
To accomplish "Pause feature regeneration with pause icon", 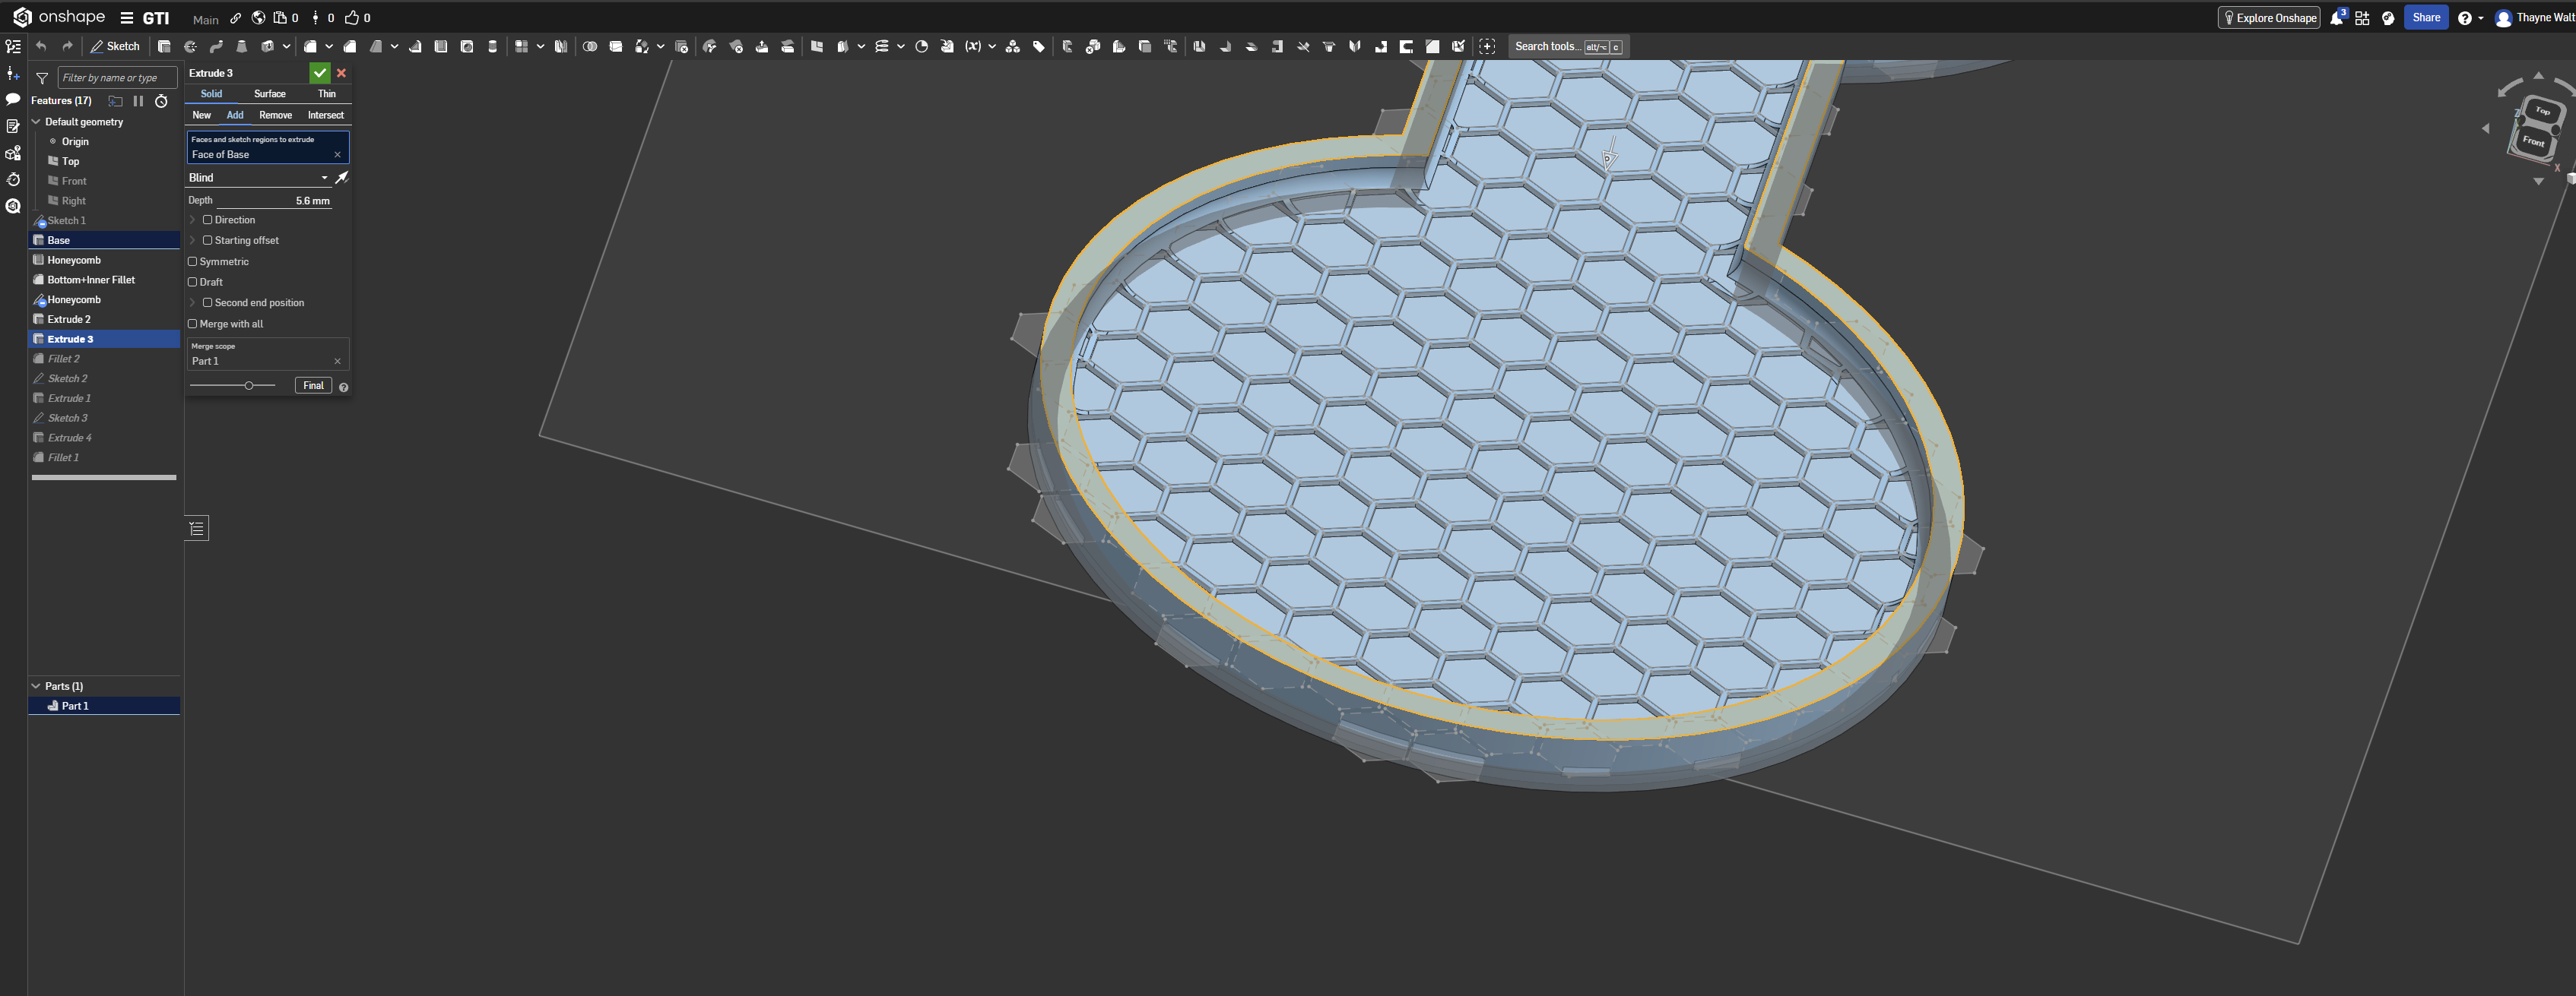I will 138,101.
